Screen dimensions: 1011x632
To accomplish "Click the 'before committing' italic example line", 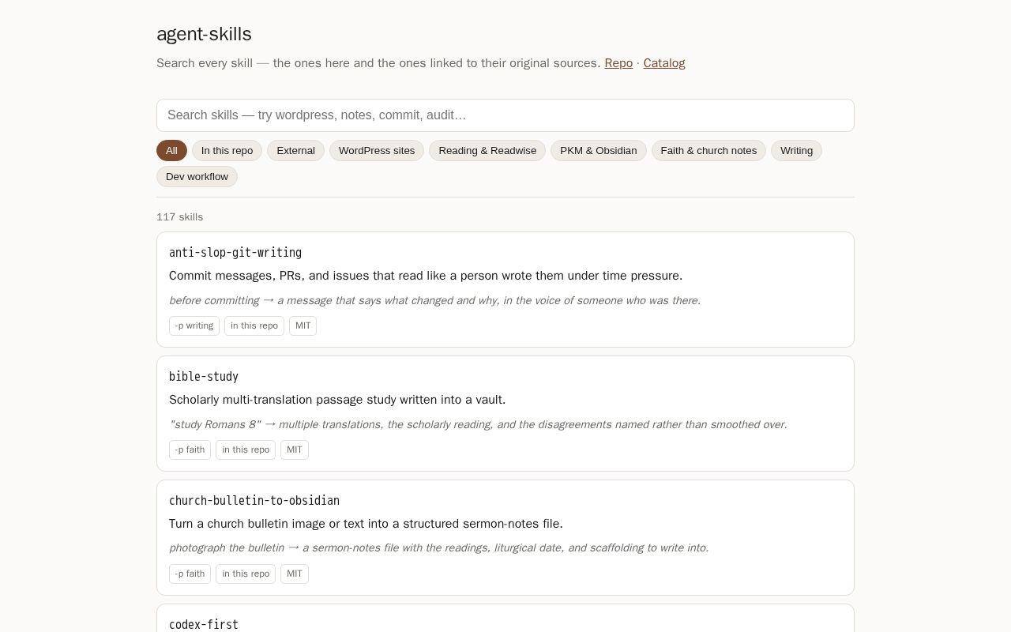I will coord(434,300).
